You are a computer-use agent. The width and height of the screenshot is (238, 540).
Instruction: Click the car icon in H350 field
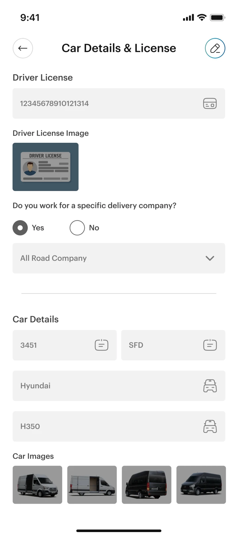[x=210, y=426]
